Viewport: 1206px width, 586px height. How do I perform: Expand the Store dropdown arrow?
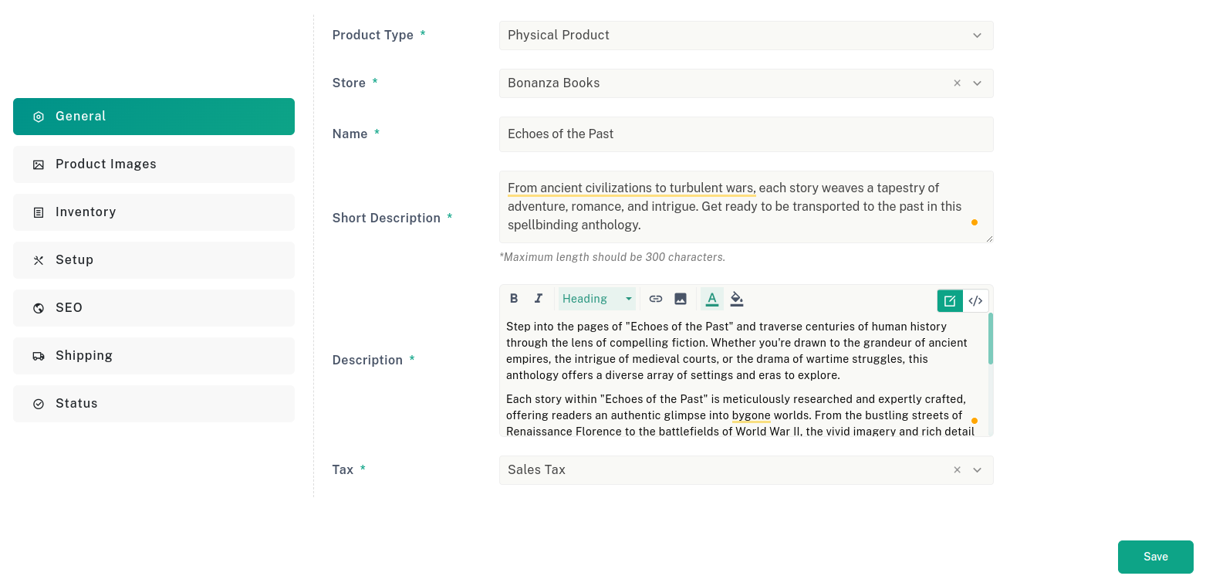point(978,83)
